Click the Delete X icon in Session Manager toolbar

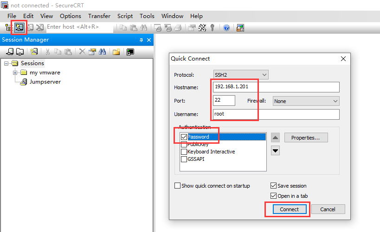[82, 51]
